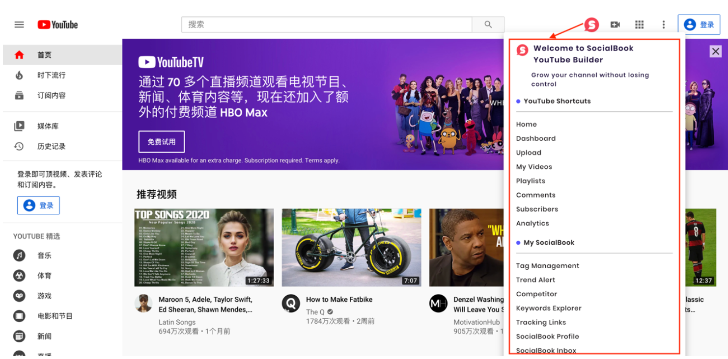Open the TOP SONGS 2020 video thumbnail

[x=204, y=248]
